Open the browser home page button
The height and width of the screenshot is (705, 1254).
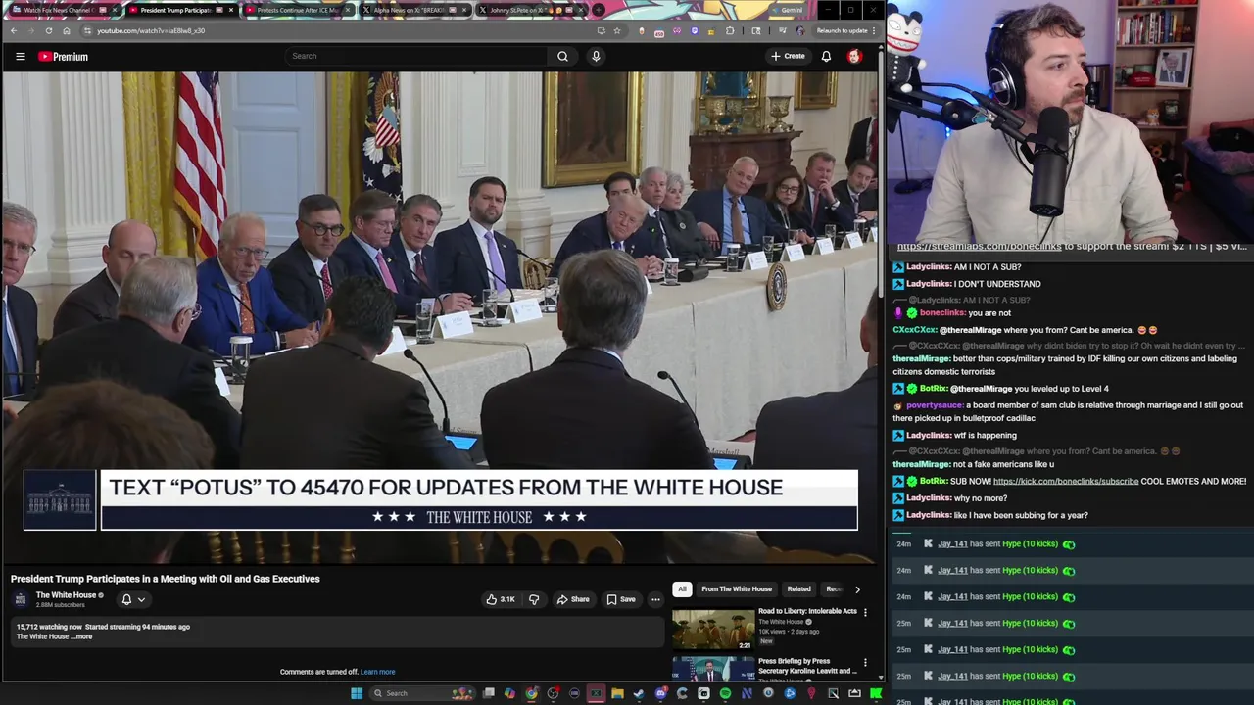pos(66,30)
